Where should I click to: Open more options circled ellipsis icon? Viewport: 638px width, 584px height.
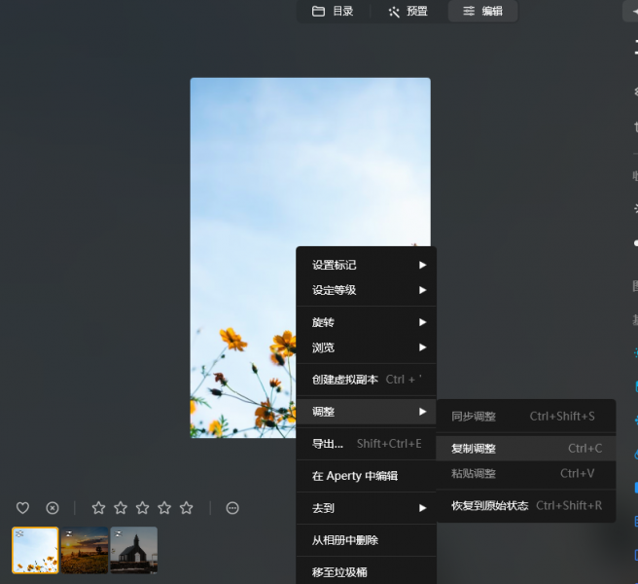(232, 508)
